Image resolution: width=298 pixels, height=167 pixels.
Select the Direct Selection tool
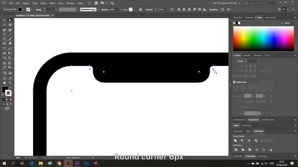(10, 20)
